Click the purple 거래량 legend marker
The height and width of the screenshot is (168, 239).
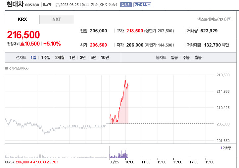click(221, 148)
